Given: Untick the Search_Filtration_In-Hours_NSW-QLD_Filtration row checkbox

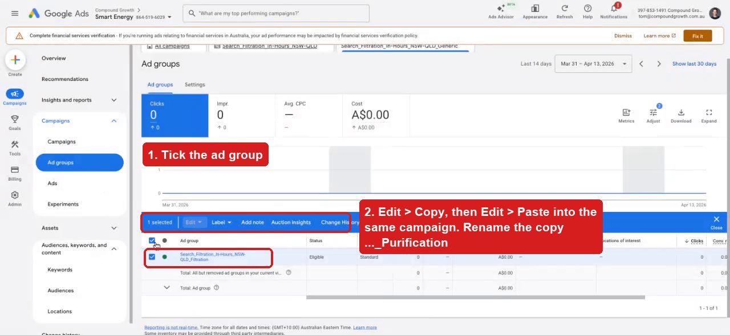Looking at the screenshot, I should [x=152, y=257].
